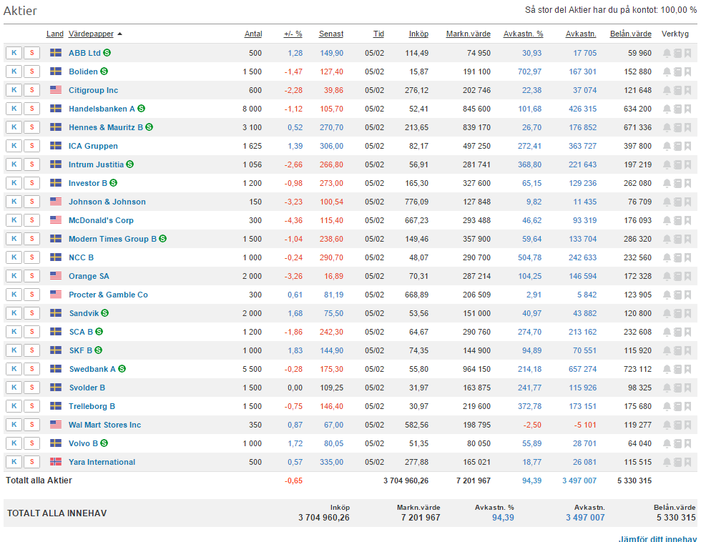This screenshot has width=706, height=542.
Task: Sort by the Värdepapper column header
Action: (x=91, y=34)
